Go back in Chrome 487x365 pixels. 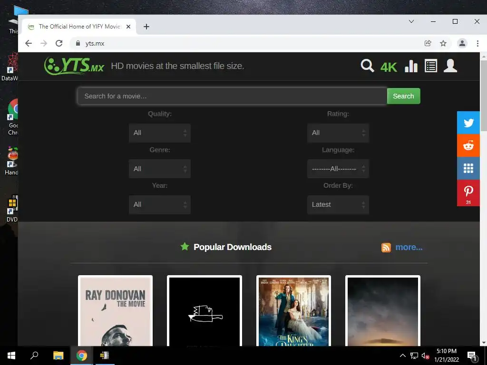(x=29, y=43)
